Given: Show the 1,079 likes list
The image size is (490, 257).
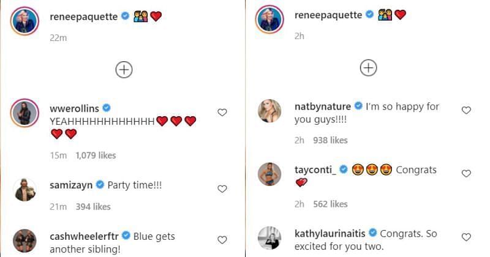Looking at the screenshot, I should pos(96,155).
